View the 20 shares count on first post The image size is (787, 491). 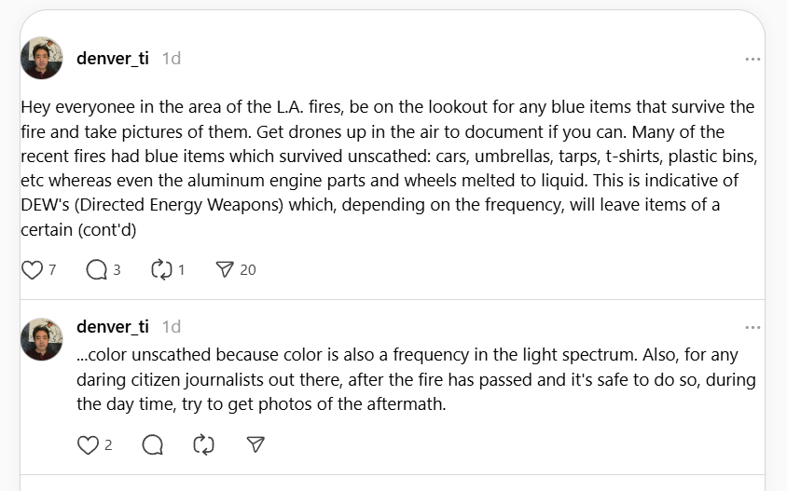pyautogui.click(x=247, y=270)
